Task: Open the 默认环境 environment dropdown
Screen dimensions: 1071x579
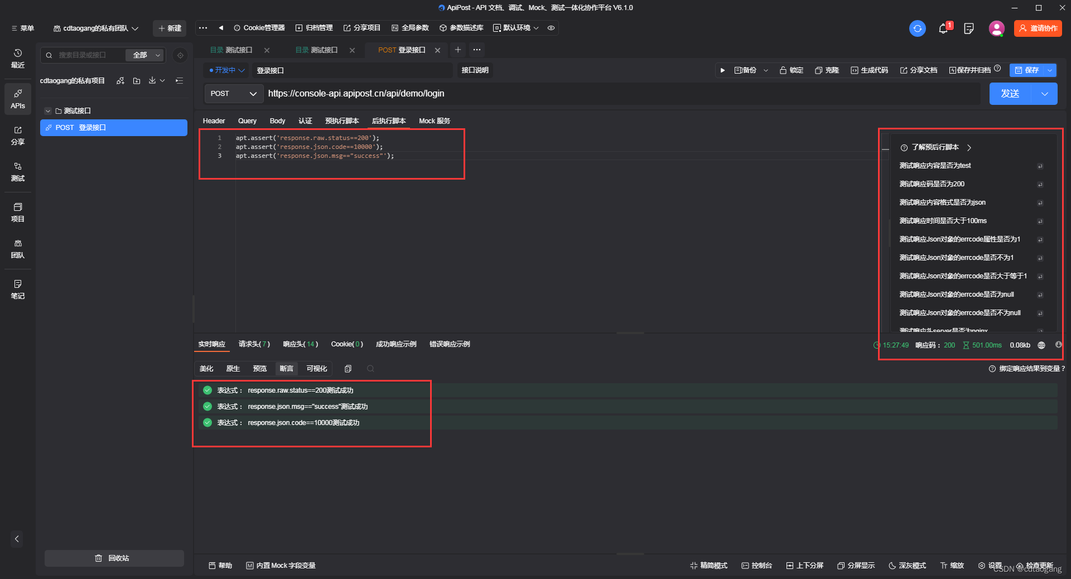Action: [516, 28]
